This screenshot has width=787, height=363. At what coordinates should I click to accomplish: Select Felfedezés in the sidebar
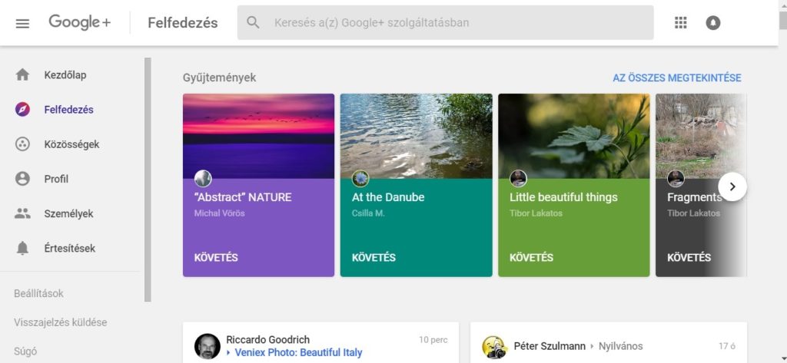68,110
